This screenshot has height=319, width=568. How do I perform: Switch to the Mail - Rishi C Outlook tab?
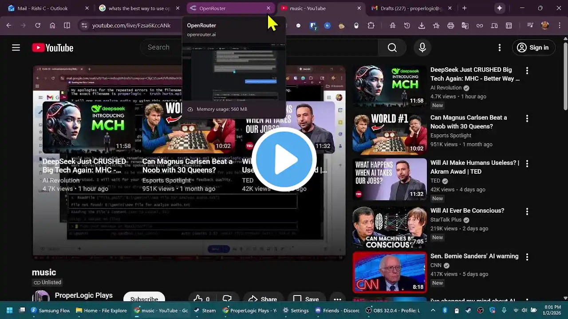coord(43,8)
